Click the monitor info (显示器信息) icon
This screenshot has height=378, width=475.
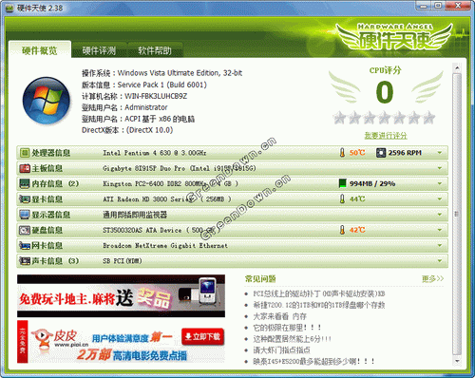[x=25, y=215]
